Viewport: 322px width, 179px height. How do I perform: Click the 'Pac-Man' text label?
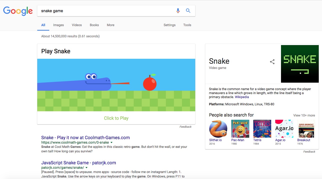[238, 140]
